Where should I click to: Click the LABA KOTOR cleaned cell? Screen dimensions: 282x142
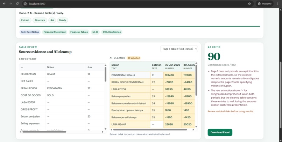tap(130, 89)
